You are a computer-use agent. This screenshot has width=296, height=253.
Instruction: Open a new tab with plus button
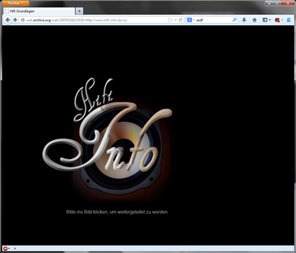click(79, 11)
